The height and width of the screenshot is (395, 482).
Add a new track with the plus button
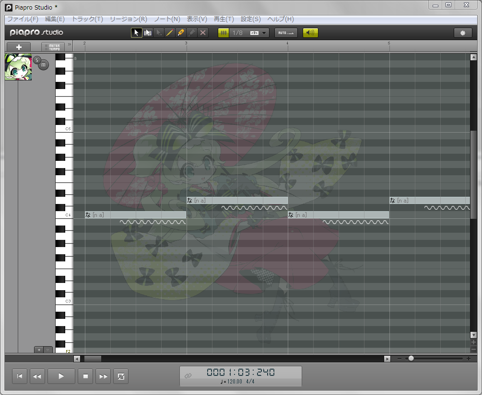click(19, 47)
